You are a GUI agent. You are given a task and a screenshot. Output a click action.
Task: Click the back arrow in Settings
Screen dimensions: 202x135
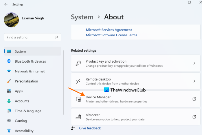(x=6, y=4)
